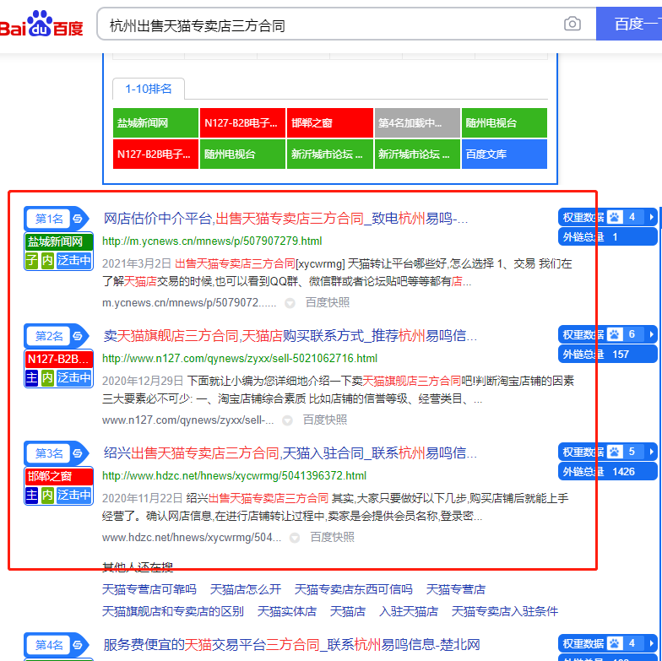Click paw icon in 权重数据 6 badge
The image size is (662, 661).
tap(615, 334)
